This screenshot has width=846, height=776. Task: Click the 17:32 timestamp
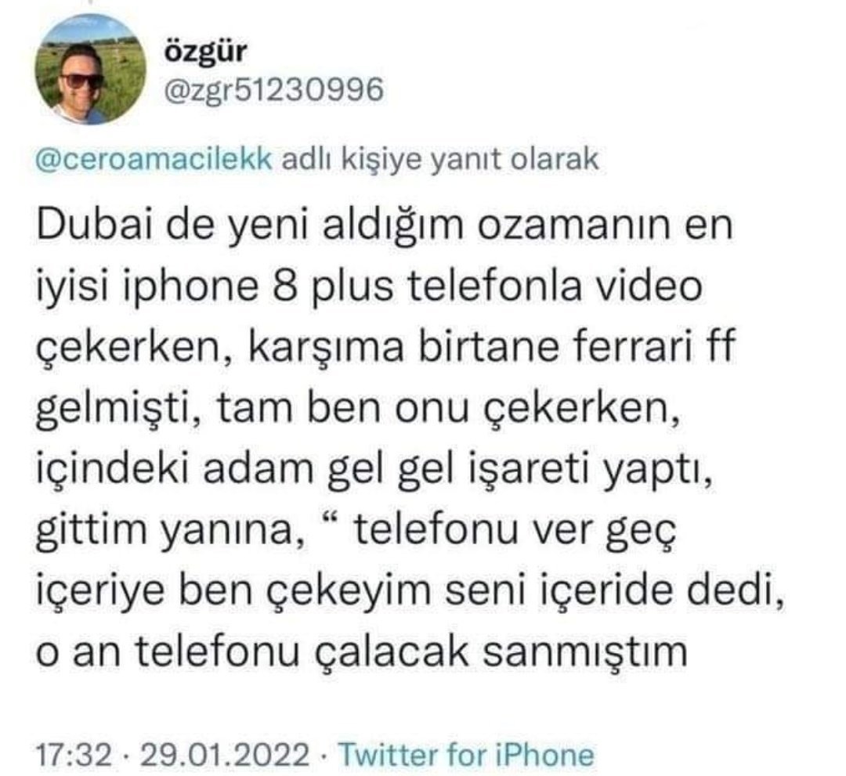(73, 754)
